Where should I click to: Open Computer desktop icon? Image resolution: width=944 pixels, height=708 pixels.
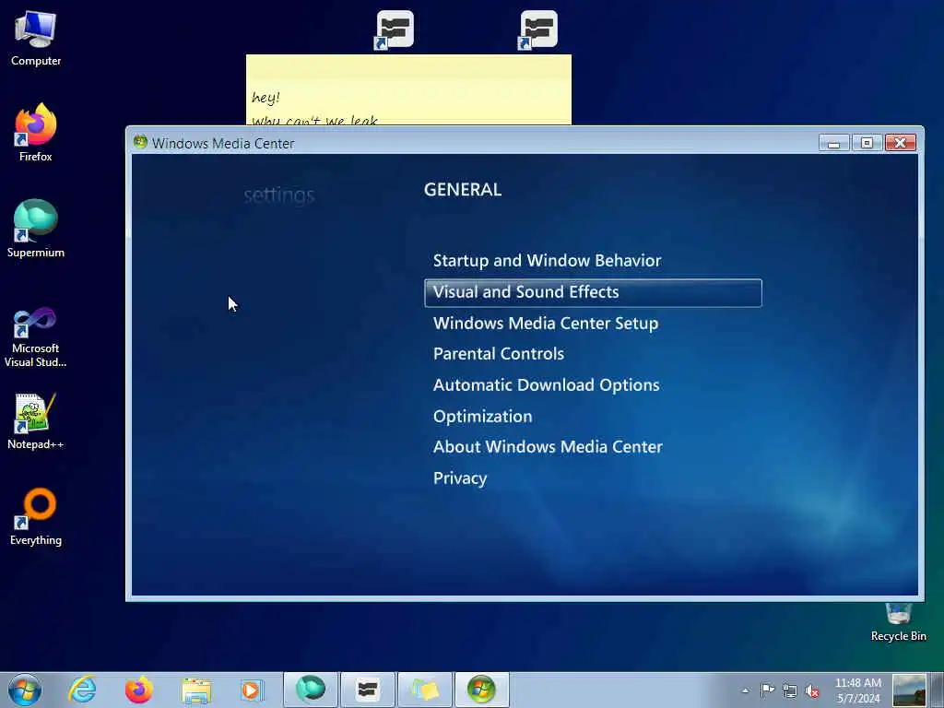pyautogui.click(x=36, y=39)
